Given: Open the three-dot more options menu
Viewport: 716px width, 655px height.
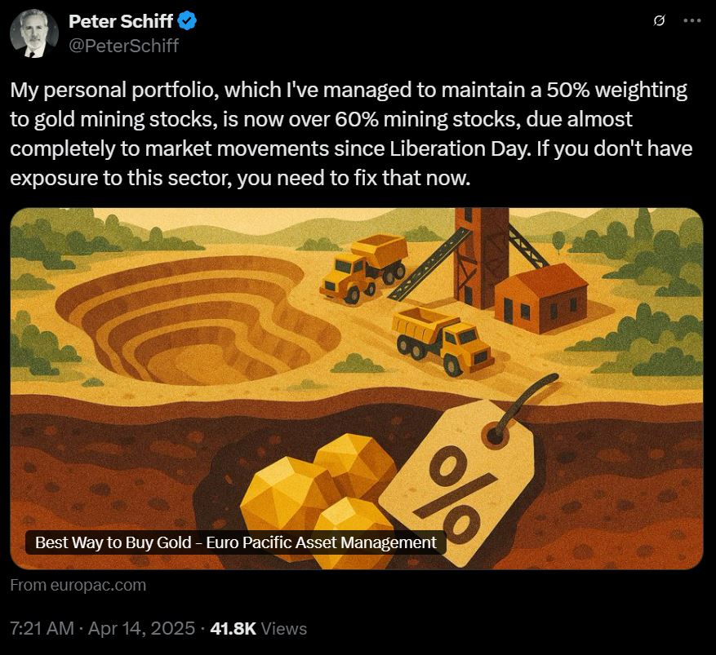Looking at the screenshot, I should click(x=692, y=20).
